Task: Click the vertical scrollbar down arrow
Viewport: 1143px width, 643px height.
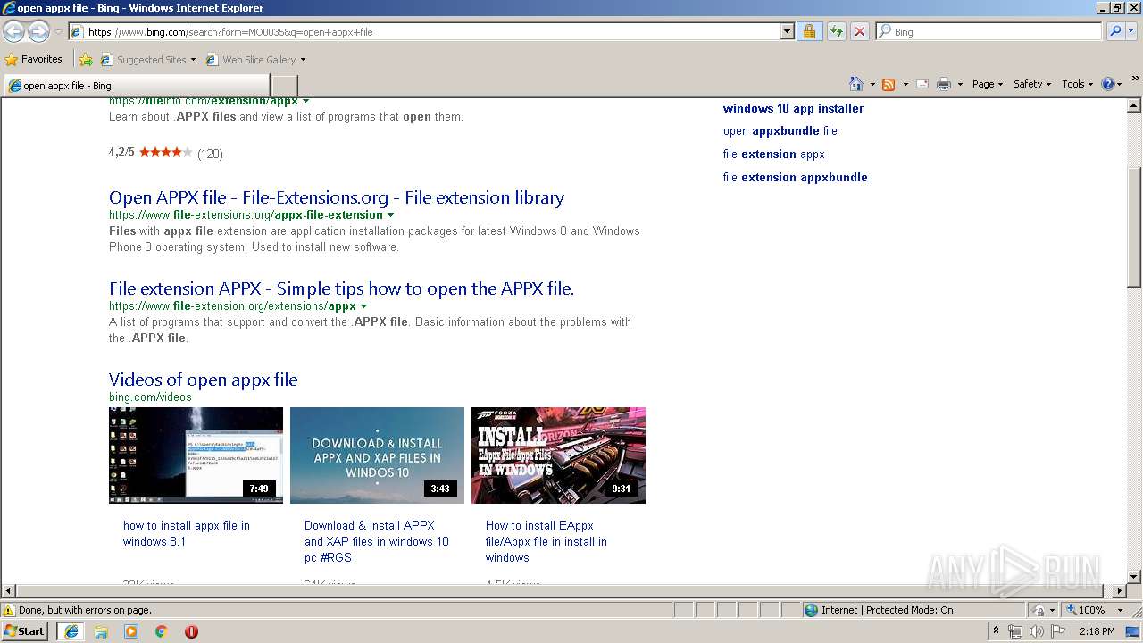Action: pos(1135,577)
